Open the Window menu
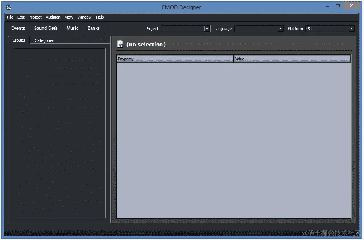This screenshot has height=240, width=364. tap(84, 17)
